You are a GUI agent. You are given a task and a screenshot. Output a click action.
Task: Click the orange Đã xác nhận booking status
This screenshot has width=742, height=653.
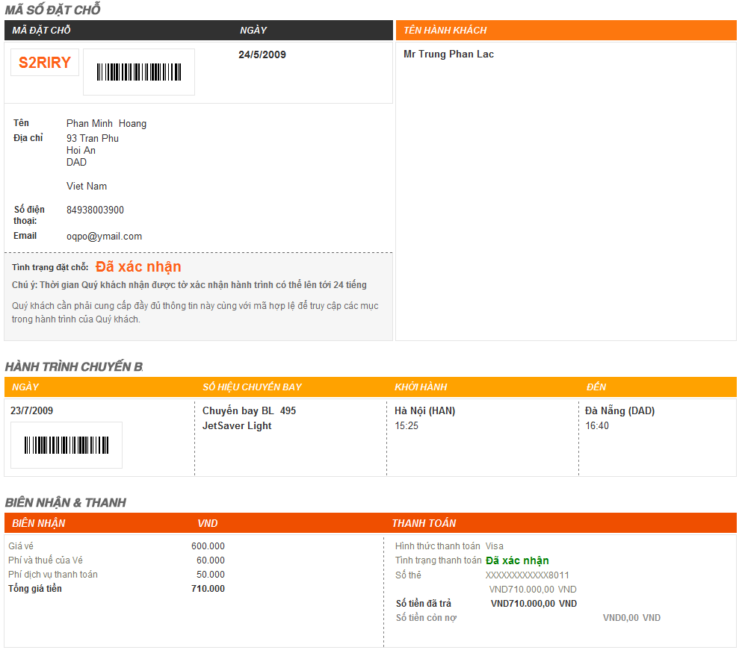point(138,267)
